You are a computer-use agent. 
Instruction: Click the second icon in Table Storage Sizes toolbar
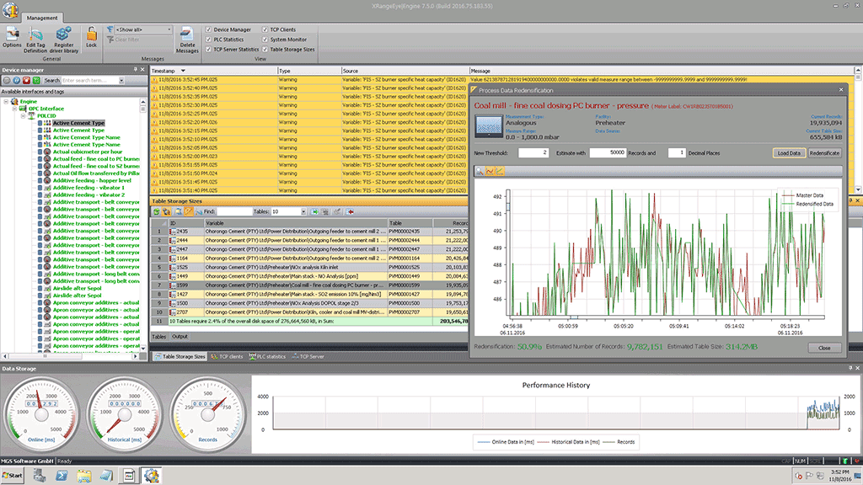click(166, 211)
